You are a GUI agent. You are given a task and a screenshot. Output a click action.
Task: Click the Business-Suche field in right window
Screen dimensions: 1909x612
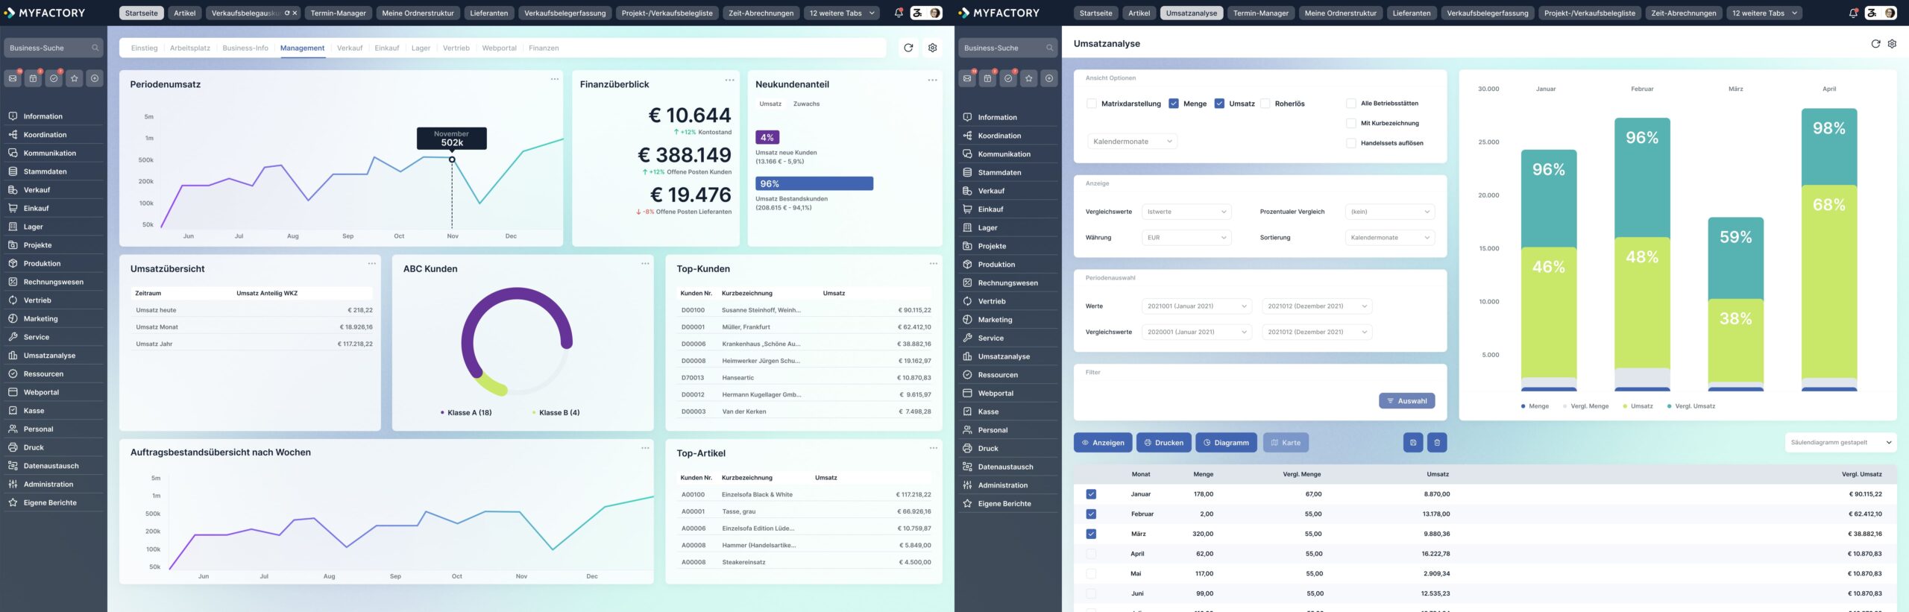coord(1007,48)
